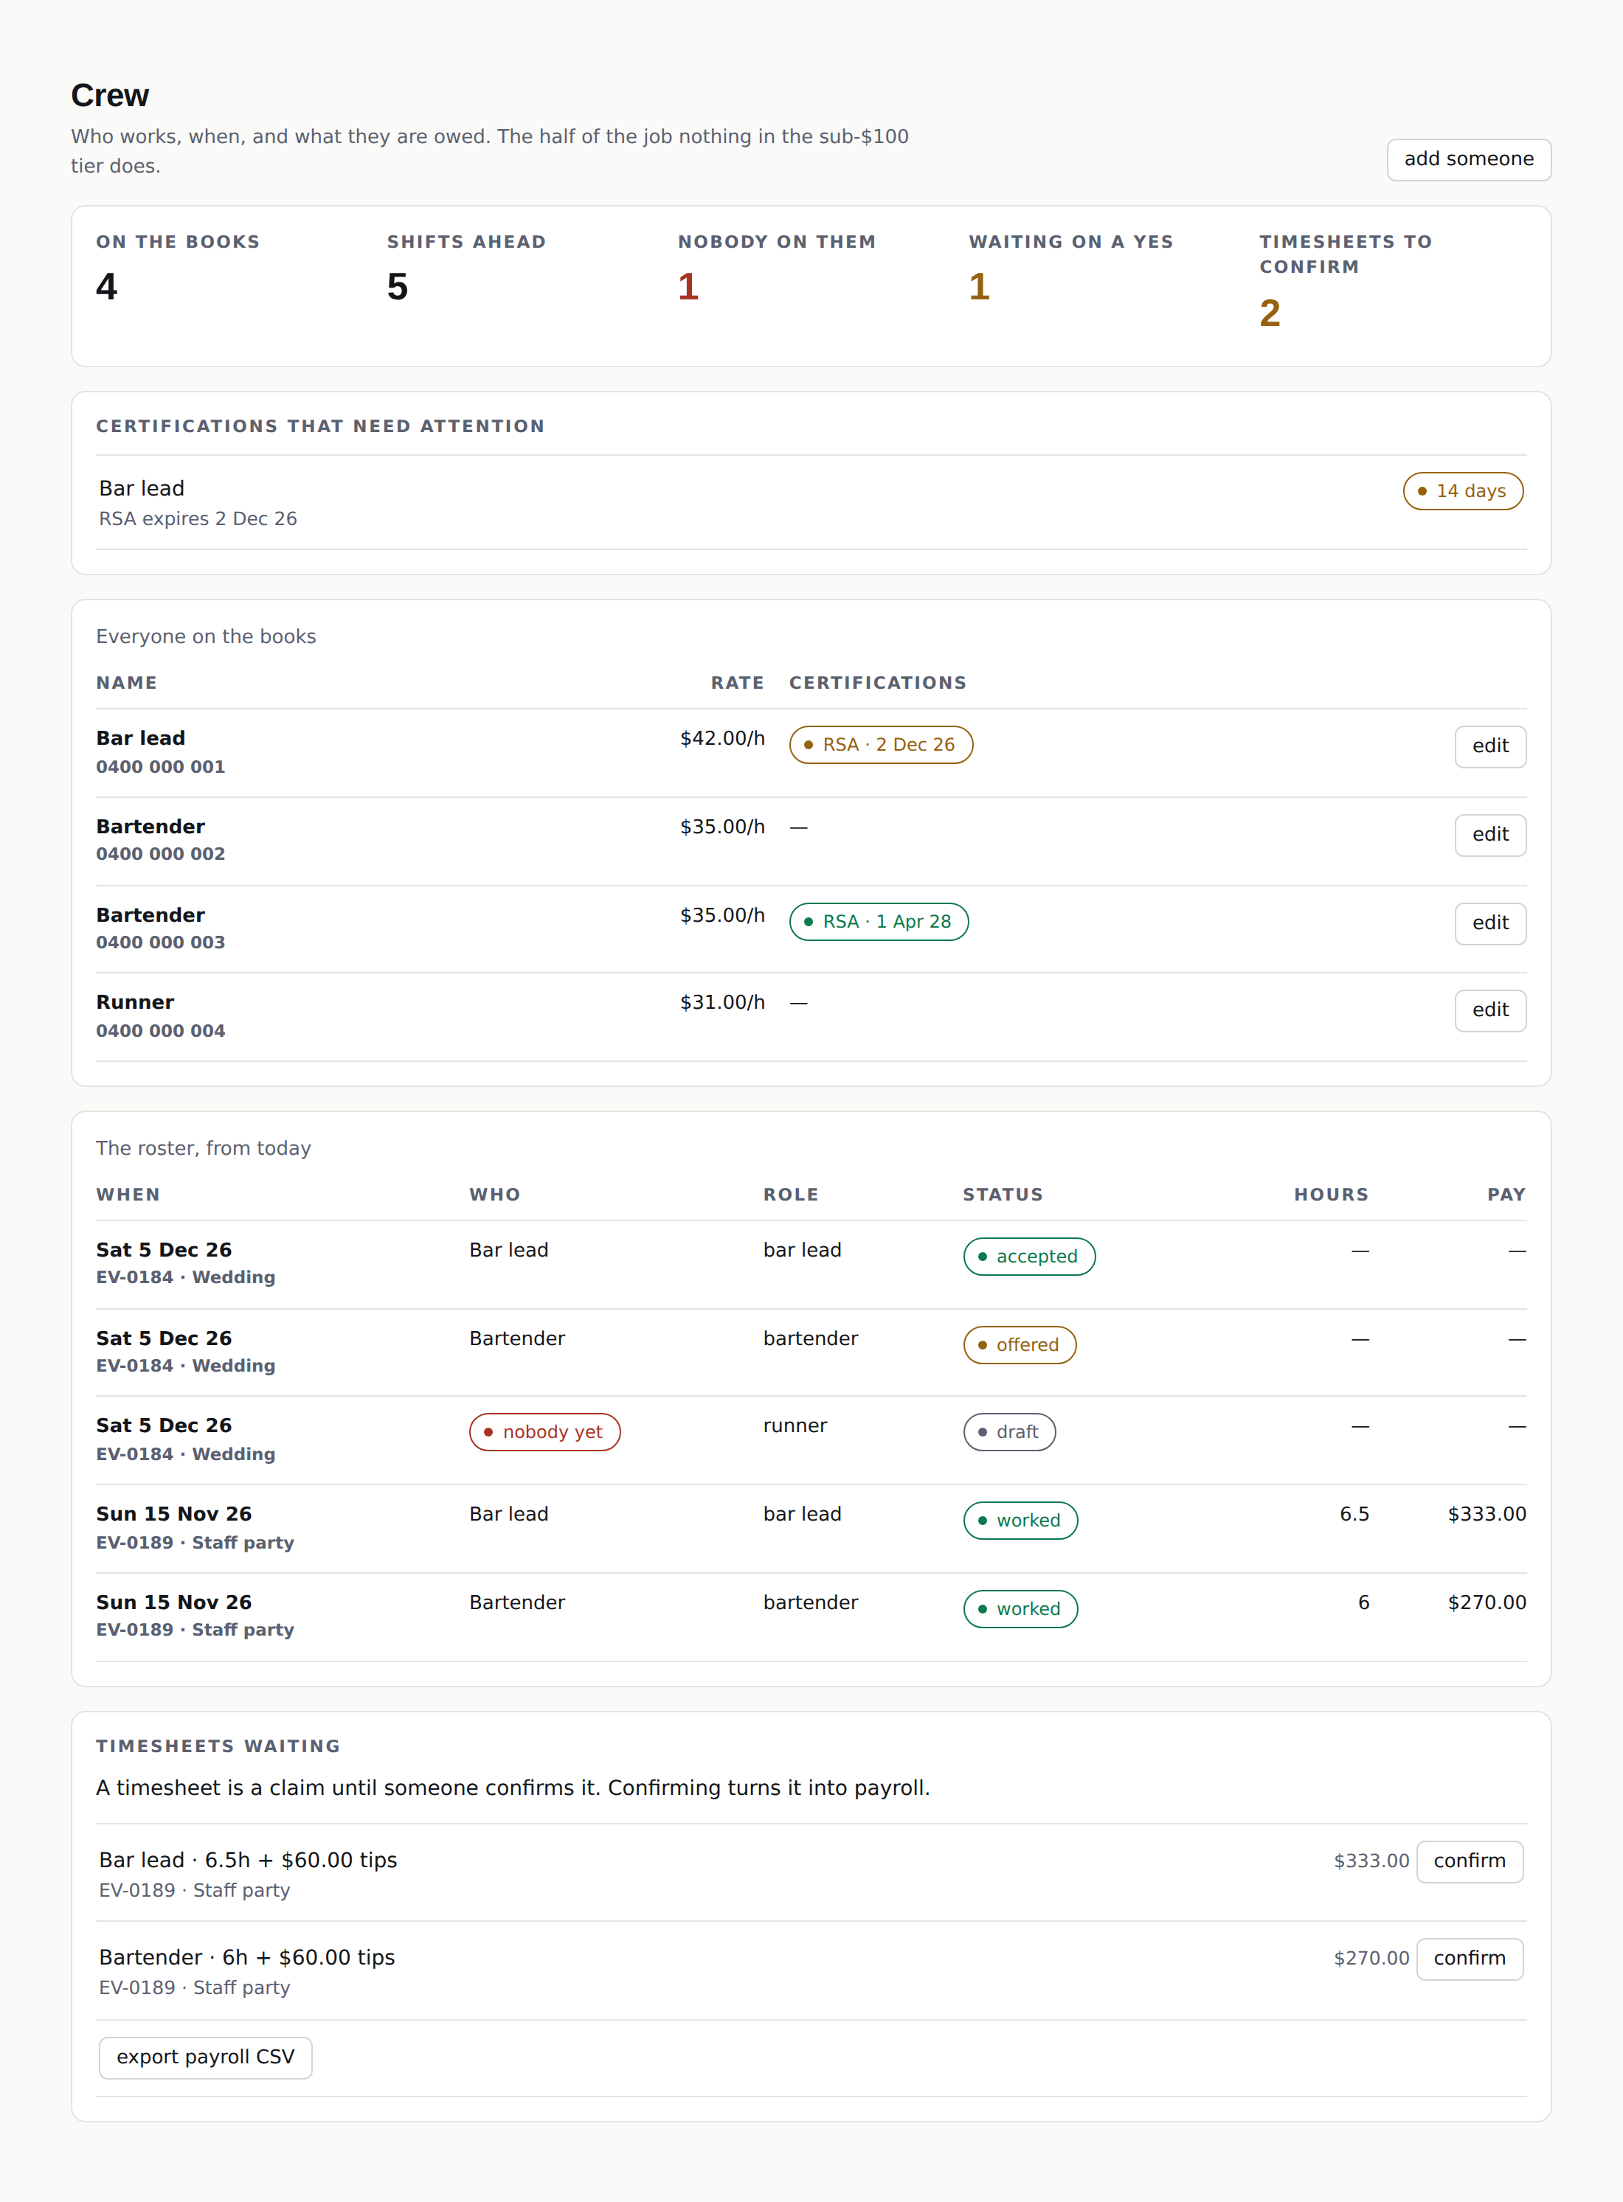Click the runner role cell in roster

(x=795, y=1426)
